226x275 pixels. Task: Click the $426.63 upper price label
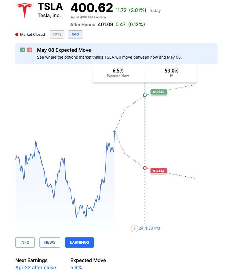pyautogui.click(x=159, y=92)
